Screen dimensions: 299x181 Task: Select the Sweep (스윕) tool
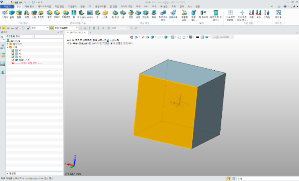tap(34, 14)
